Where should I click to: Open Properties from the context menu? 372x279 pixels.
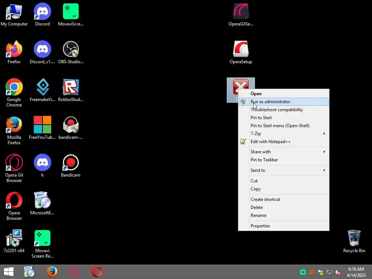[283, 226]
